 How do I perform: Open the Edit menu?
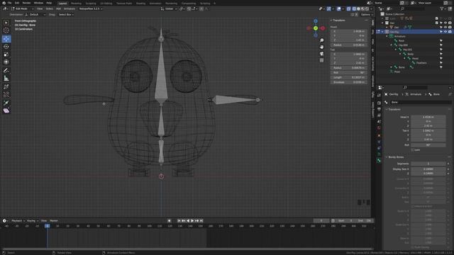click(x=17, y=3)
